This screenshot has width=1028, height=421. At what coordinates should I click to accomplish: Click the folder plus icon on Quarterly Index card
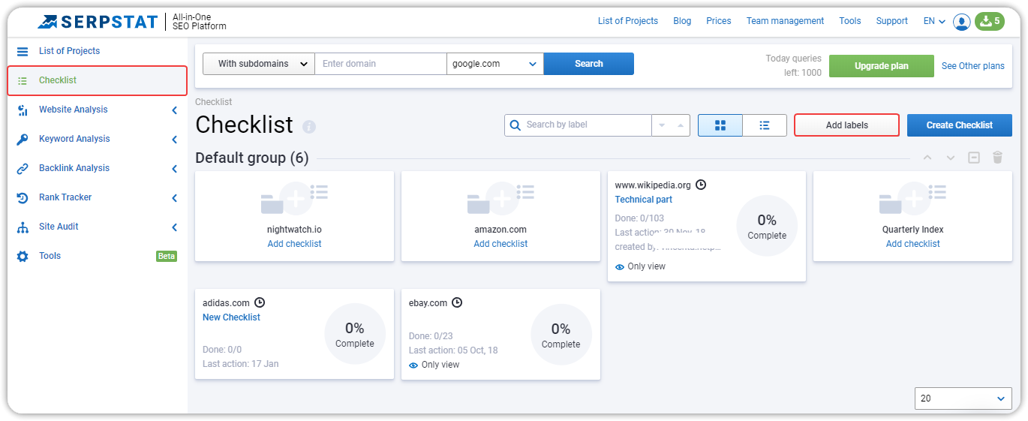[x=913, y=198]
